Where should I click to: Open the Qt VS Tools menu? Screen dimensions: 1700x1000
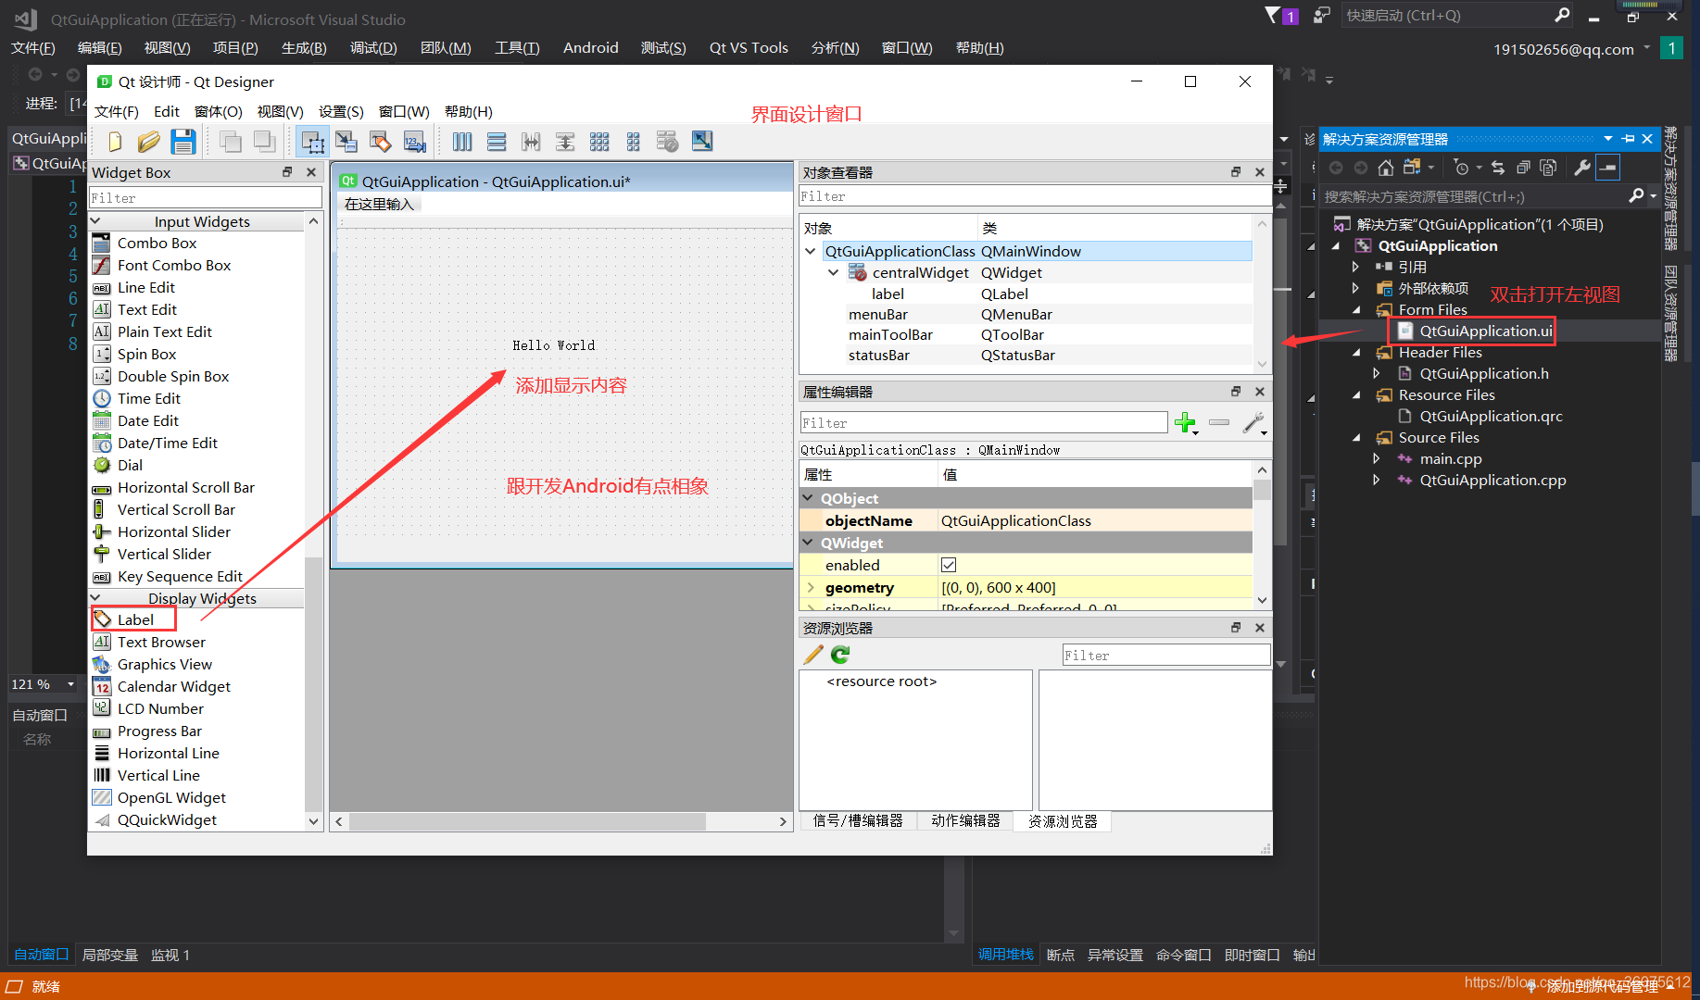(x=748, y=47)
